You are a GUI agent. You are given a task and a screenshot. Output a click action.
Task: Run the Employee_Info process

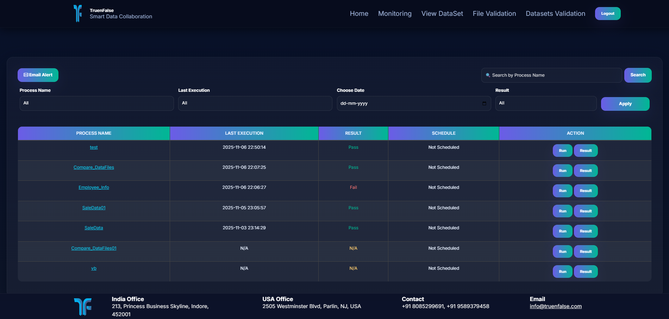click(x=563, y=191)
